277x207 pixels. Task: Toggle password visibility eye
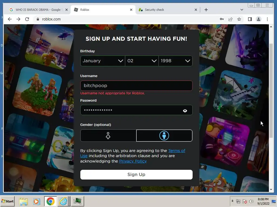[185, 111]
